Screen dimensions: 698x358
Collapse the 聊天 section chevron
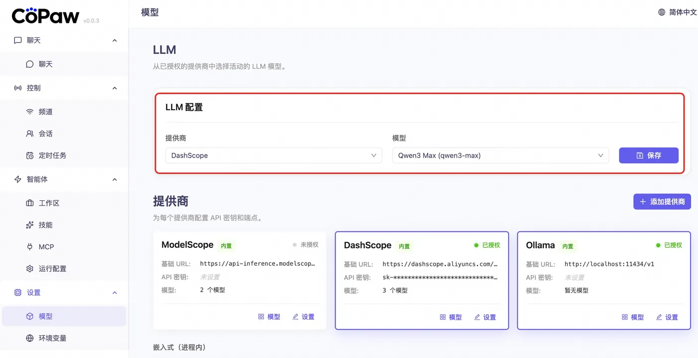115,40
